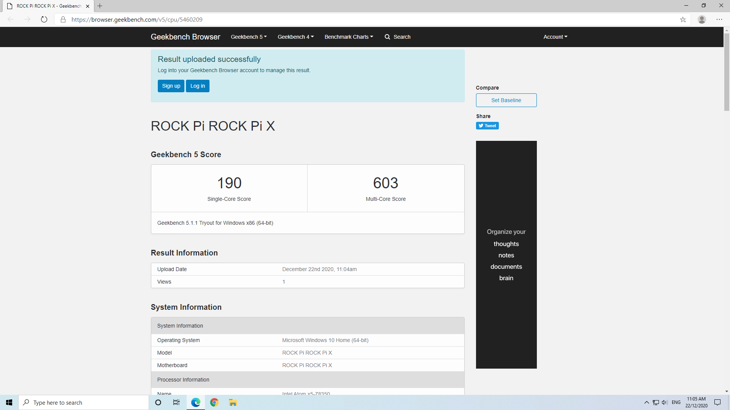Click the Sign up button
730x410 pixels.
click(171, 86)
